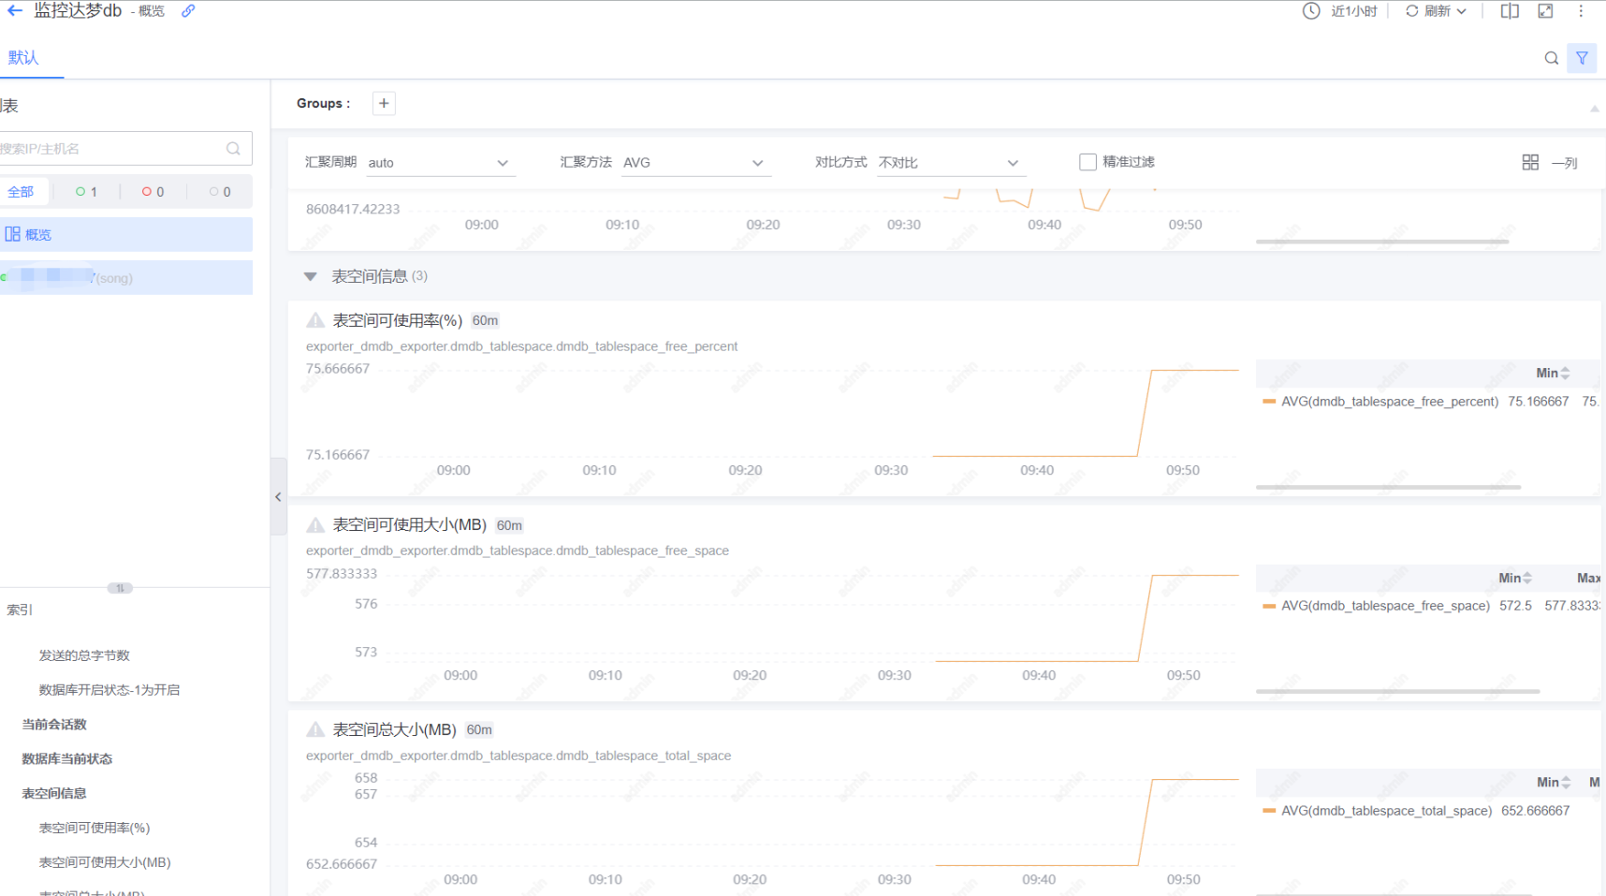The image size is (1606, 896).
Task: Add a group with the plus button
Action: click(384, 103)
